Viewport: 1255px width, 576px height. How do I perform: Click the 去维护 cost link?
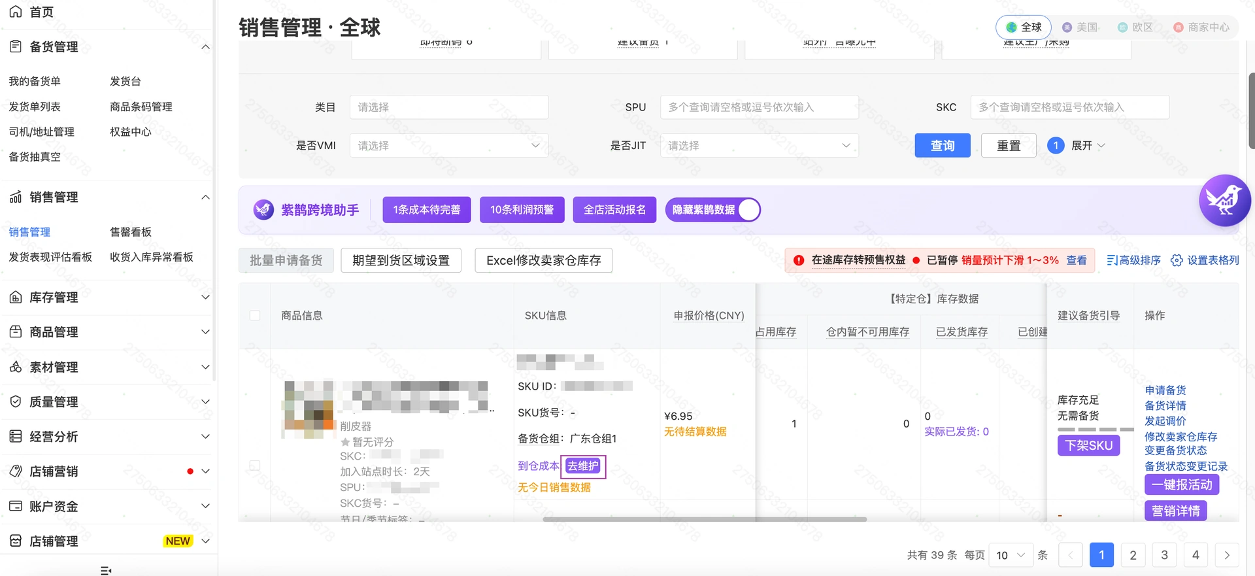point(582,466)
